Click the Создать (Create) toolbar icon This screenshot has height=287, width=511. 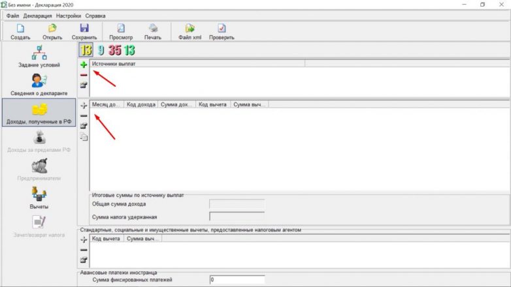coord(20,31)
